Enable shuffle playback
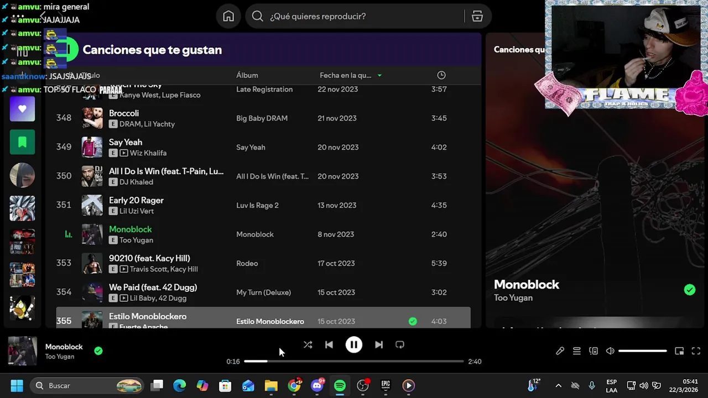 pyautogui.click(x=308, y=345)
